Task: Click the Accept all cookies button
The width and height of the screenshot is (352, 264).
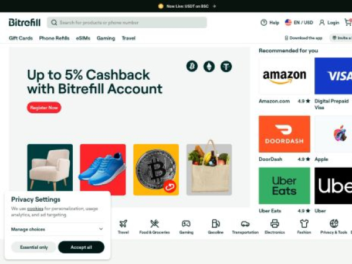Action: coord(82,247)
